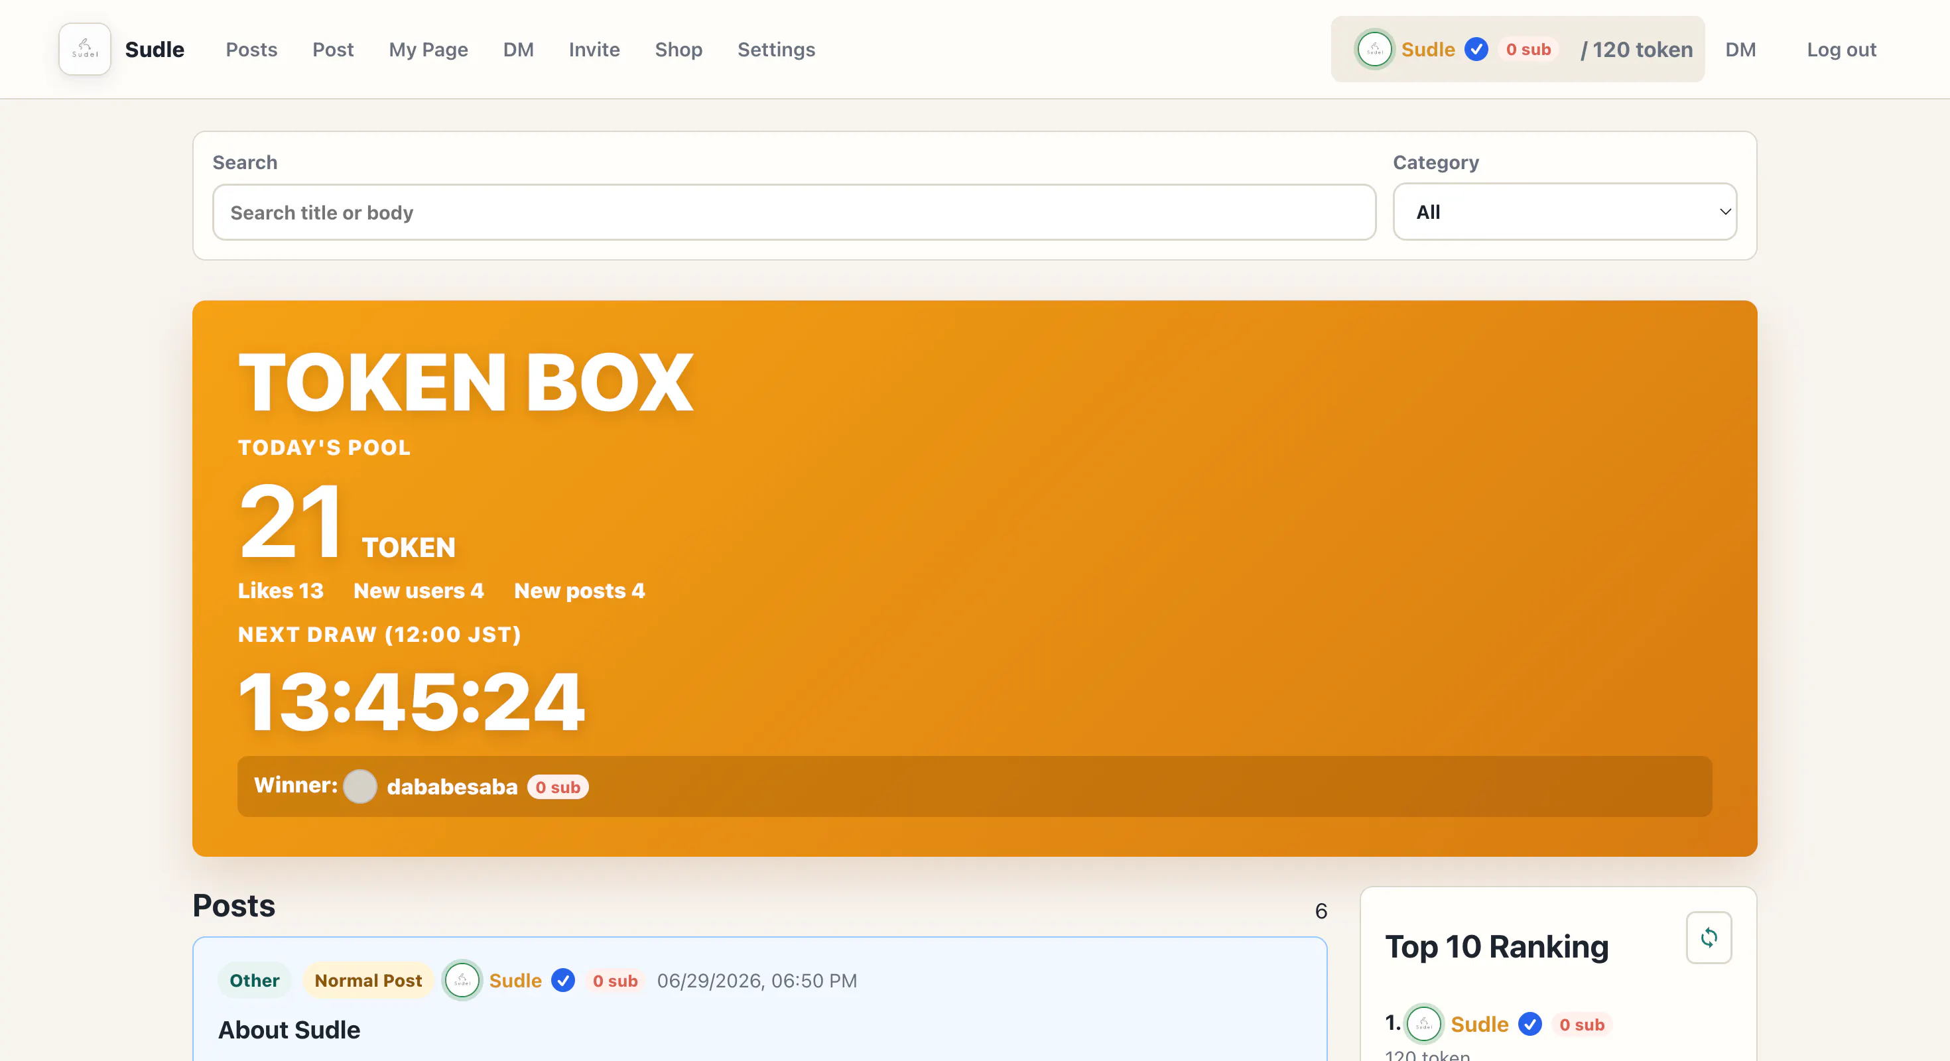Refresh the Top 10 Ranking list
Viewport: 1950px width, 1061px height.
1709,938
